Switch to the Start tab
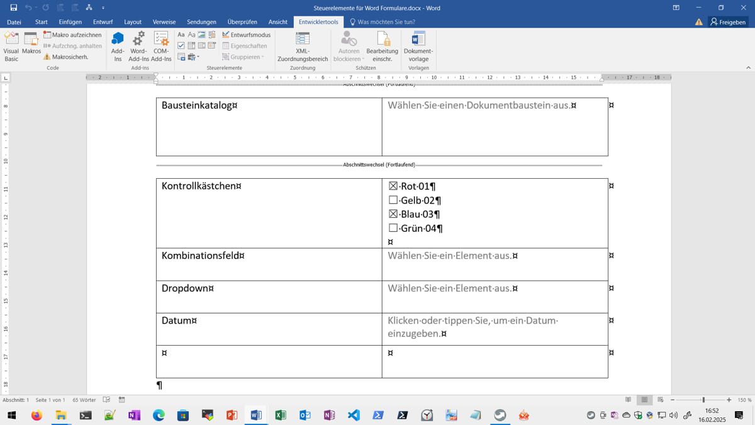Screen dimensions: 755x425 [42, 22]
